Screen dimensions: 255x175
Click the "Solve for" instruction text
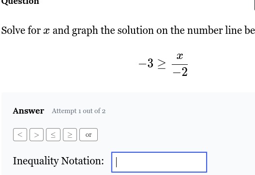point(21,30)
